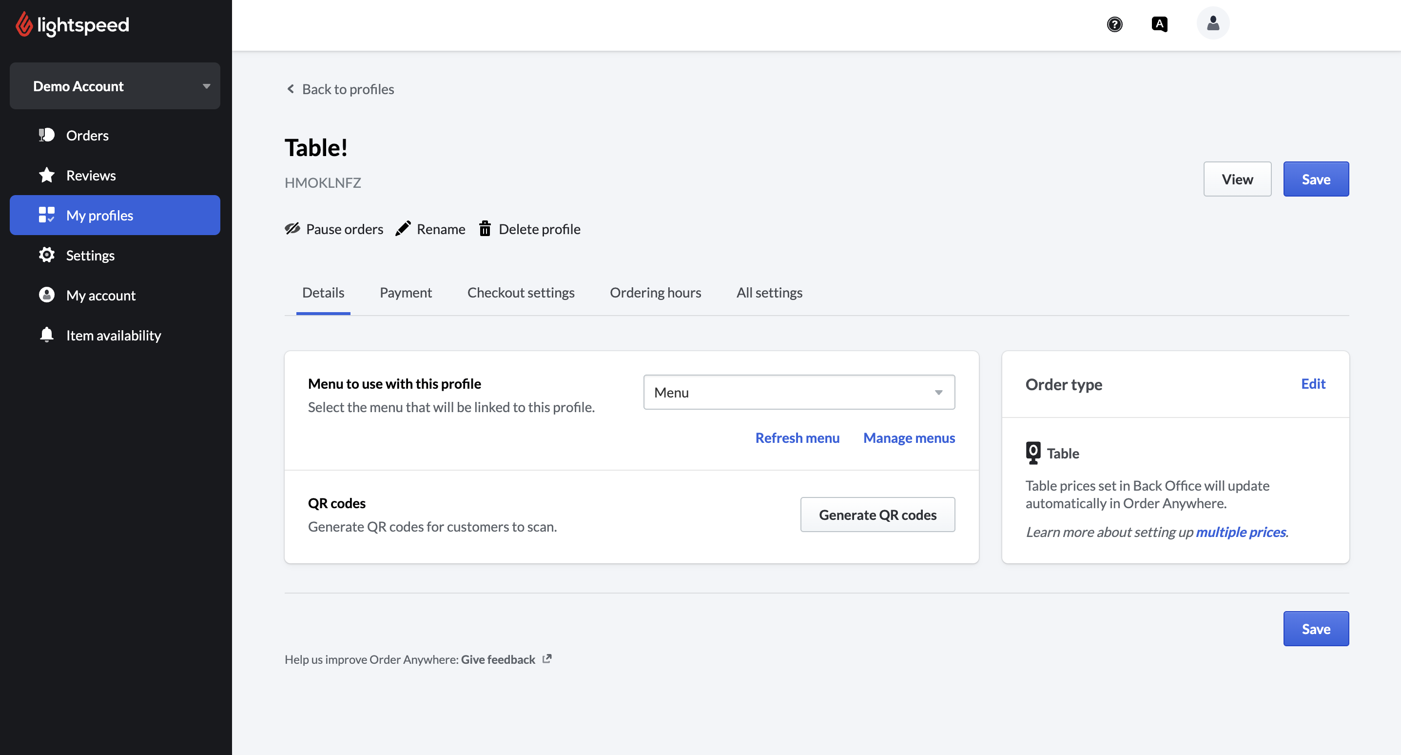1401x755 pixels.
Task: Open the Menu selection dropdown
Action: [798, 392]
